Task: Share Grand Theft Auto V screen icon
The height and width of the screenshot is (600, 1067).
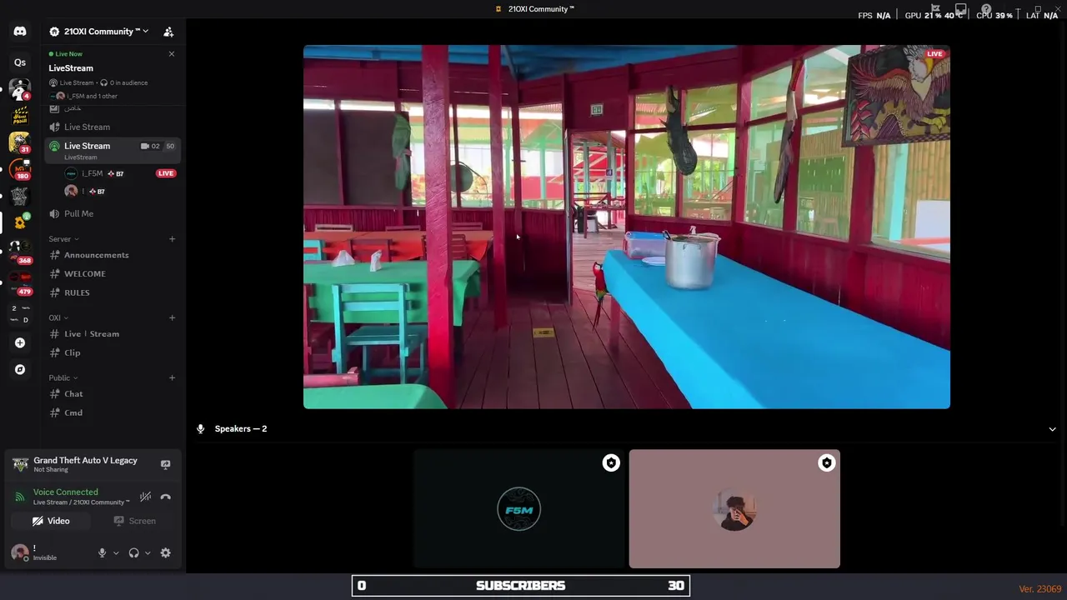Action: pos(165,465)
